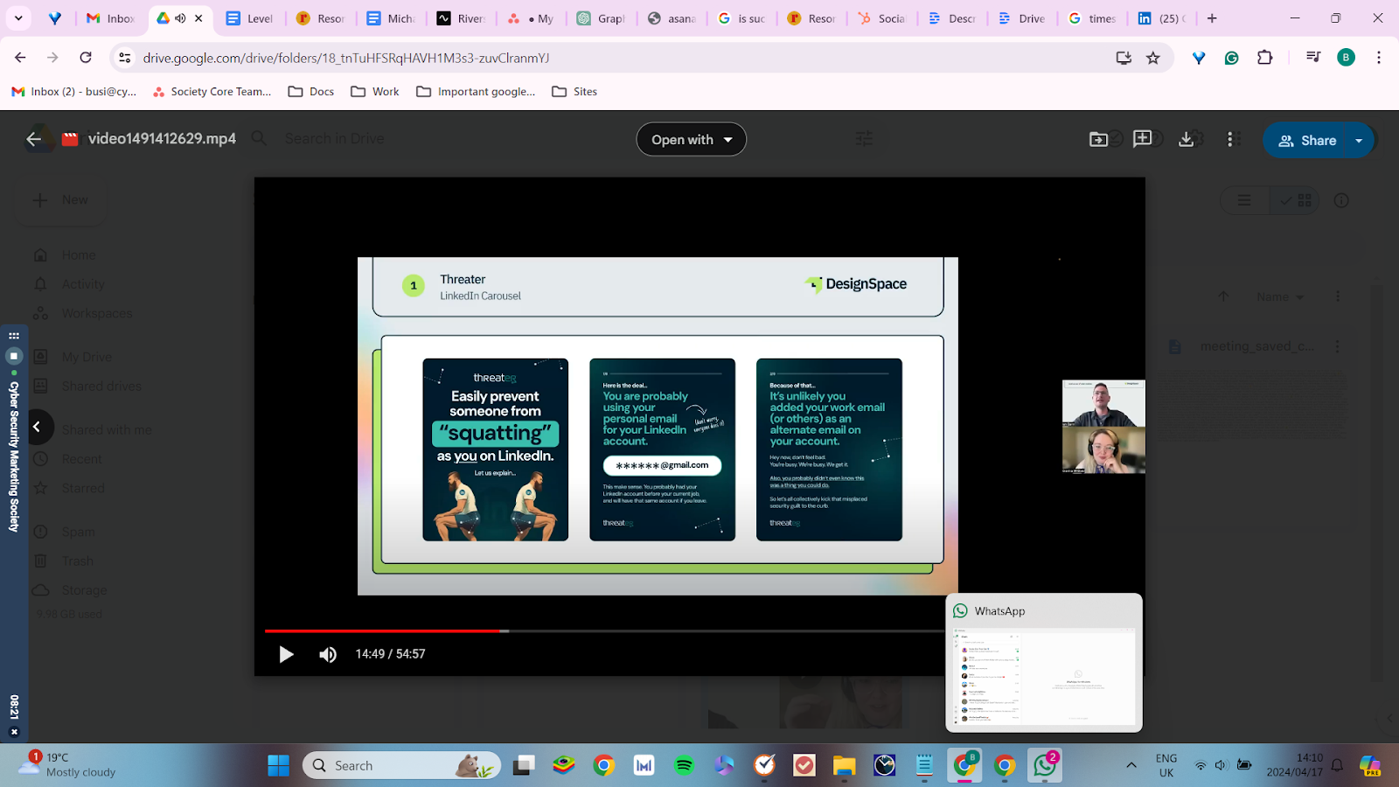Switch to the 'times' Google tab
The image size is (1399, 787).
[x=1092, y=17]
